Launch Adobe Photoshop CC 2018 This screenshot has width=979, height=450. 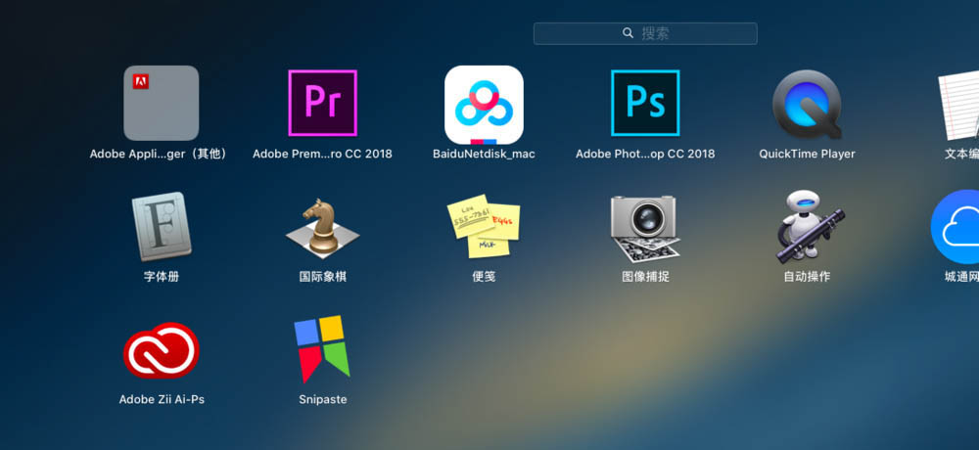(645, 103)
